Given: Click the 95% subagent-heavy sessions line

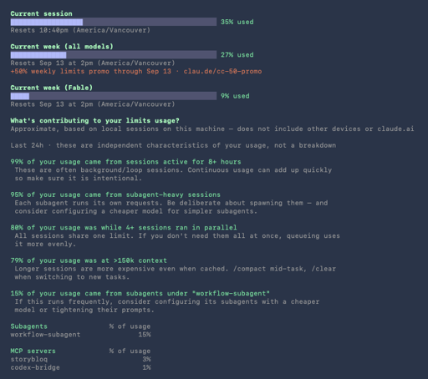Looking at the screenshot, I should 115,195.
